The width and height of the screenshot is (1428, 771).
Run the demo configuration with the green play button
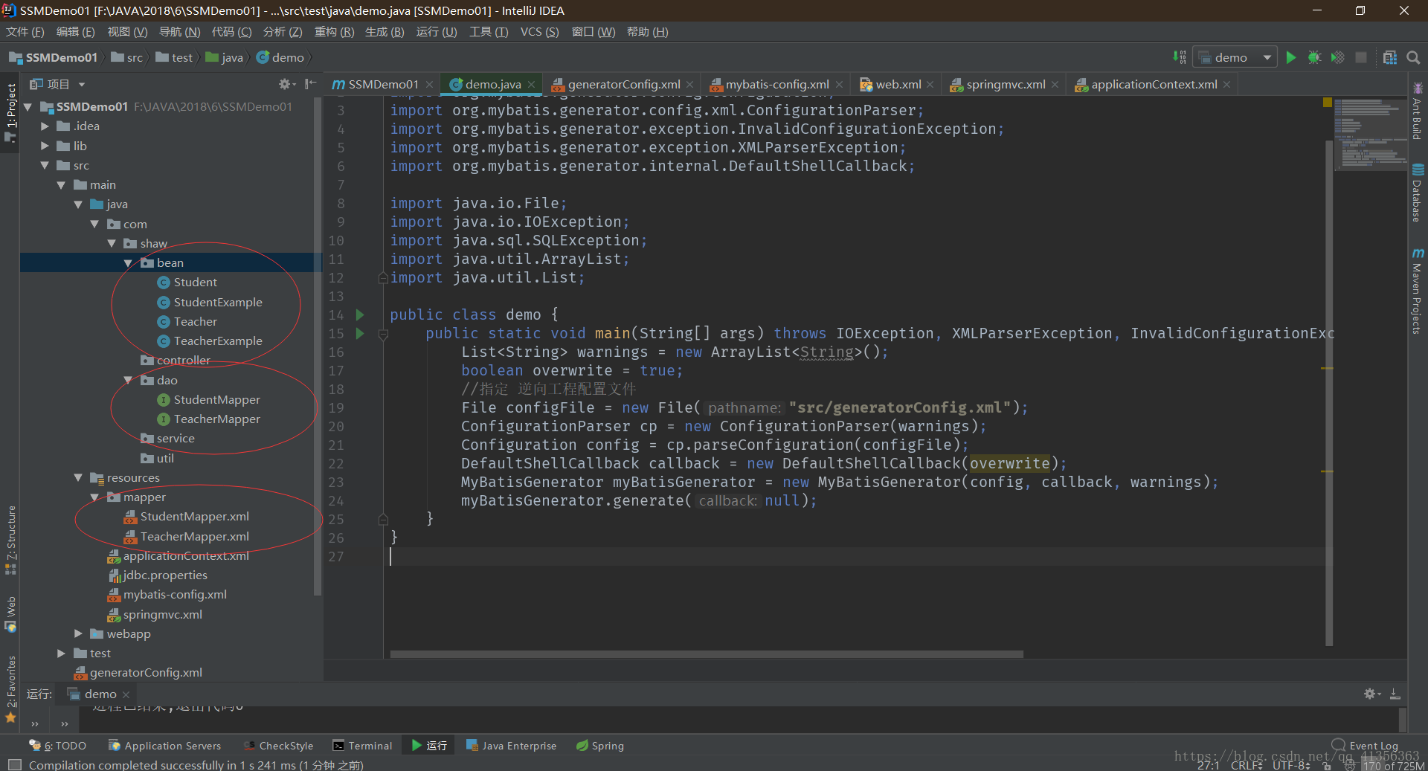(x=1291, y=57)
